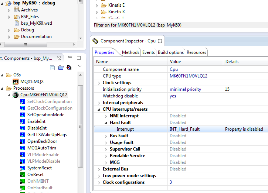Select the MQX1:MQX OS component icon
This screenshot has height=193, width=268.
pyautogui.click(x=16, y=82)
